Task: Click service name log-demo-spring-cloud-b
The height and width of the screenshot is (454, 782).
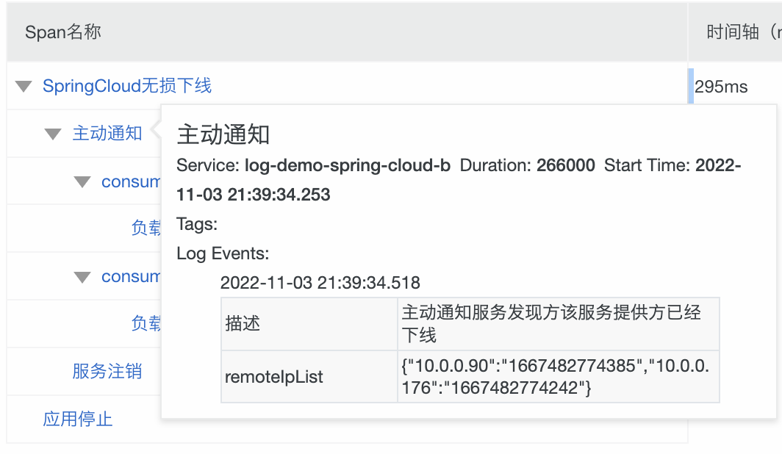Action: 348,165
